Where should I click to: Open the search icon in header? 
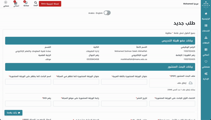(36, 3)
